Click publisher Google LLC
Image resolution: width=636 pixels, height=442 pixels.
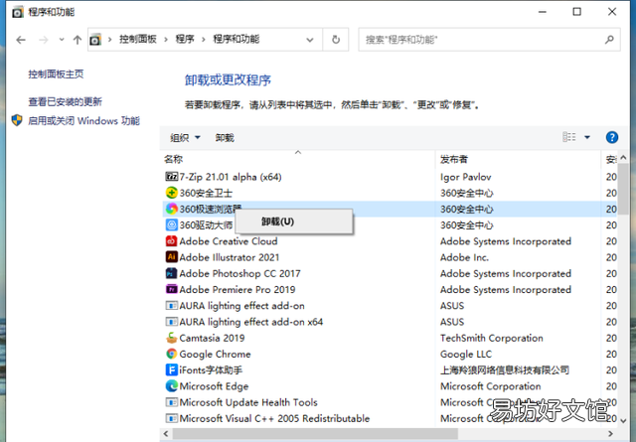(x=466, y=354)
